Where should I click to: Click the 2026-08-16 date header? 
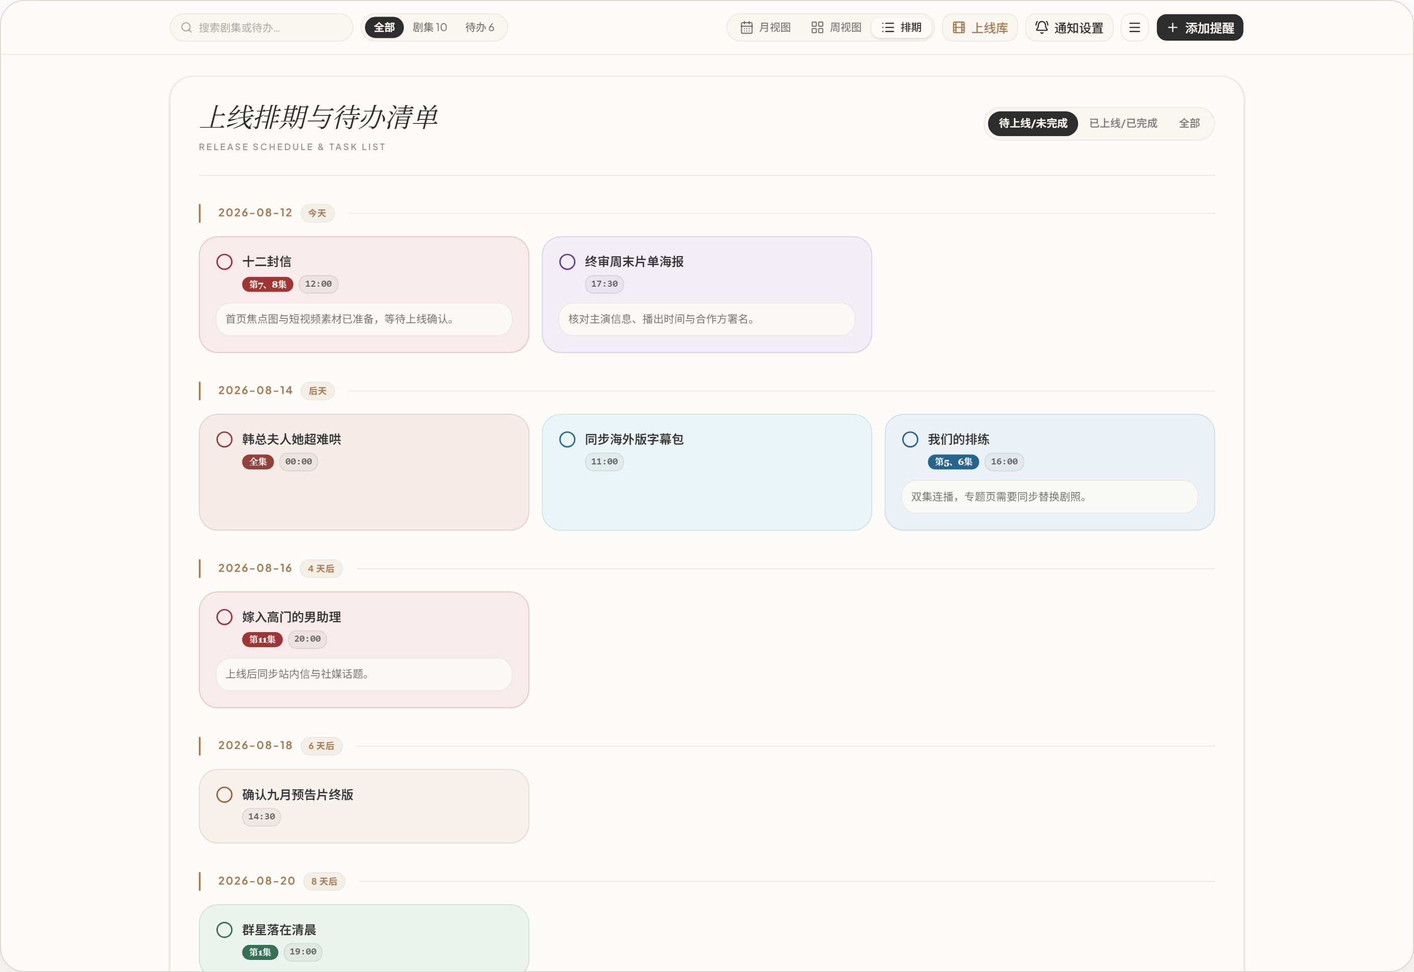(255, 569)
